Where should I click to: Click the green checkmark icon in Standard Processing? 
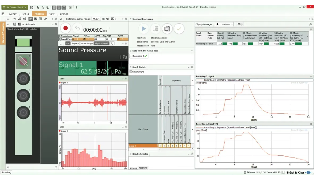click(x=179, y=29)
